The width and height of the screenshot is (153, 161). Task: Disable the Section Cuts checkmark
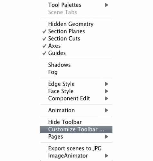click(x=76, y=39)
